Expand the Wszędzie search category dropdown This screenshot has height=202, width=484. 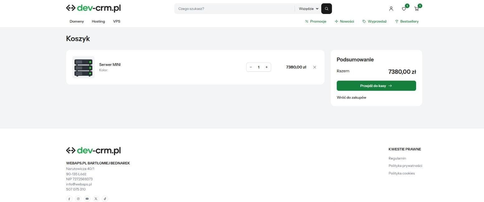coord(308,9)
